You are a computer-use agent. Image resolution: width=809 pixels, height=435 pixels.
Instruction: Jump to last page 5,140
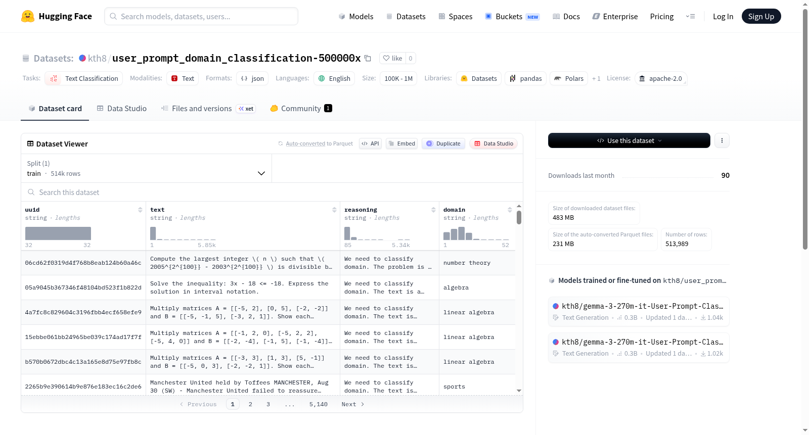[x=319, y=404]
